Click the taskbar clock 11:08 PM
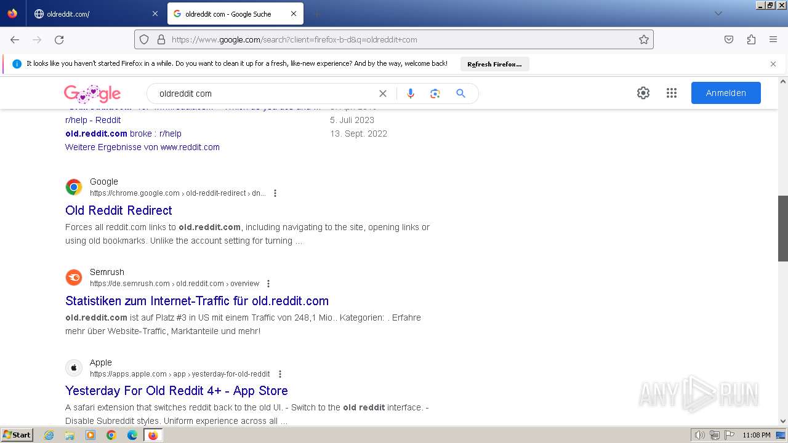Image resolution: width=788 pixels, height=443 pixels. click(x=757, y=435)
